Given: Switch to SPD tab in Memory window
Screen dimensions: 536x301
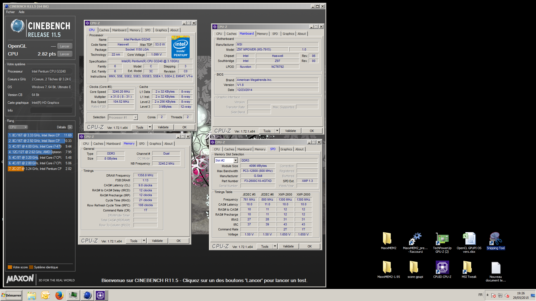Looking at the screenshot, I should 142,144.
